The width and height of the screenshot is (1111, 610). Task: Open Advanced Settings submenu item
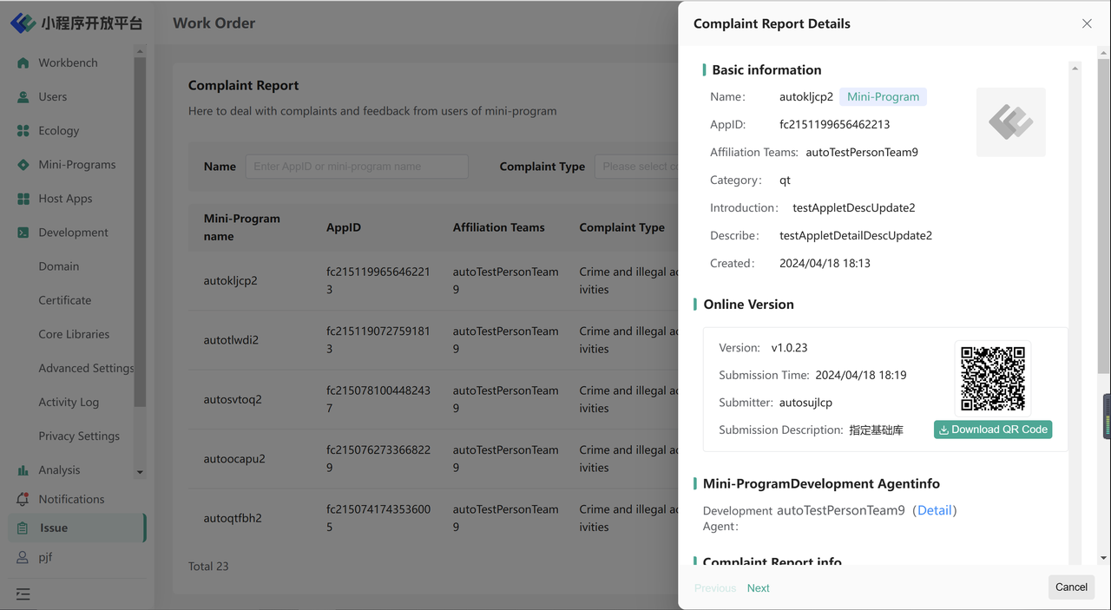point(86,368)
